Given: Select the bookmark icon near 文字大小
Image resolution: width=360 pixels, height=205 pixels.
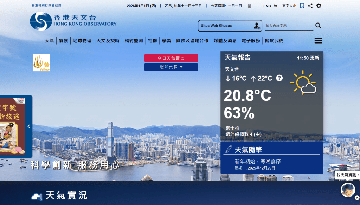Looking at the screenshot, I should (x=301, y=6).
